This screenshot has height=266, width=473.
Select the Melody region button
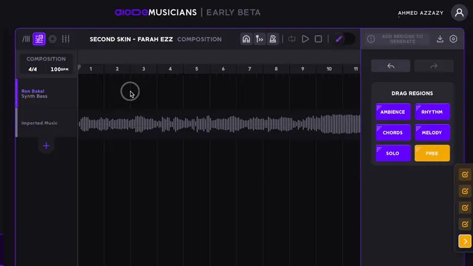pyautogui.click(x=432, y=132)
